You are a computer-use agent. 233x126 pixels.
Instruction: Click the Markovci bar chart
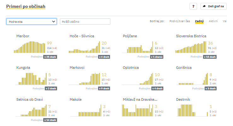(x=84, y=79)
